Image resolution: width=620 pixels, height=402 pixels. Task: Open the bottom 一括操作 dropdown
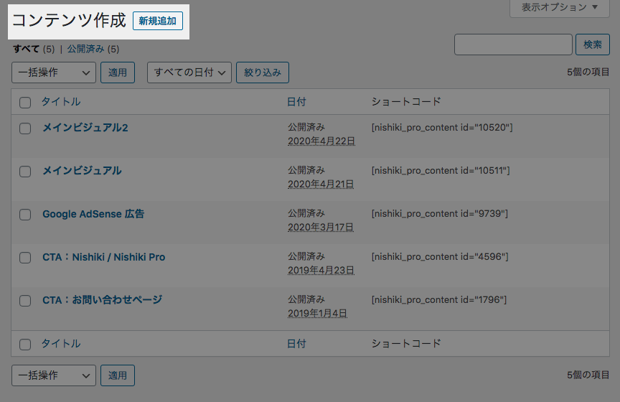54,375
